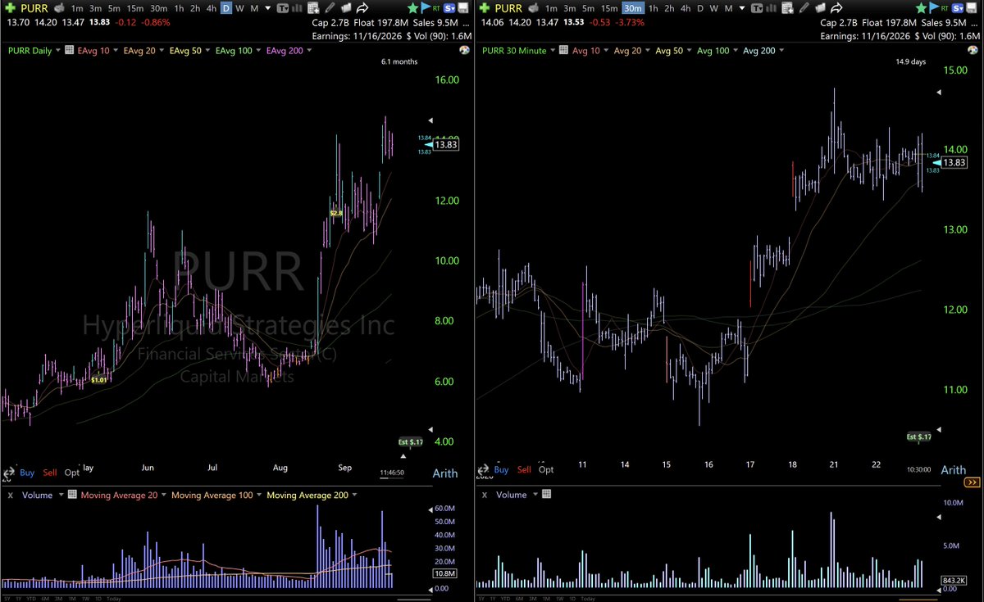Click the green star favorite icon in the left chart

[x=412, y=8]
